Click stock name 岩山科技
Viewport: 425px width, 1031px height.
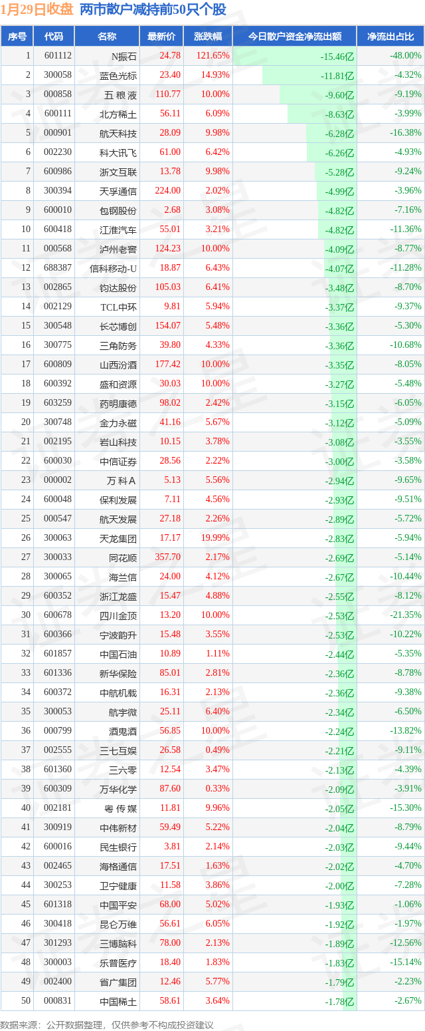point(118,442)
